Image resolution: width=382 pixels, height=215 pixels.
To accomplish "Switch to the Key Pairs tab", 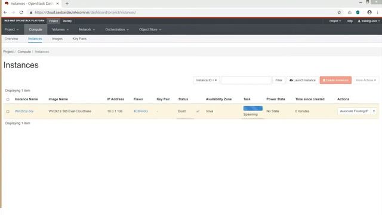I will coord(79,39).
